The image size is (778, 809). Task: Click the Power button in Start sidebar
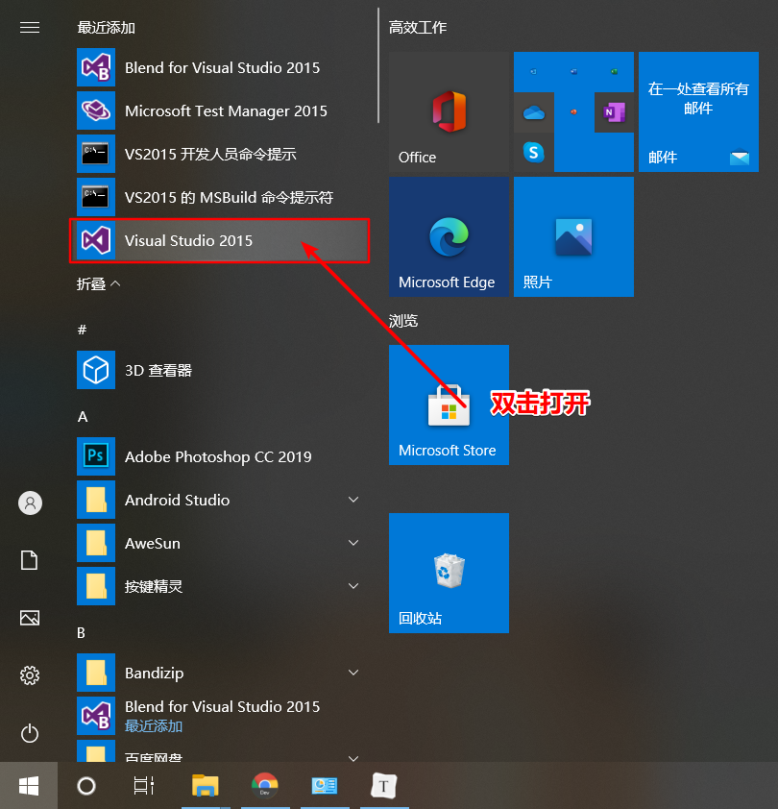[30, 733]
